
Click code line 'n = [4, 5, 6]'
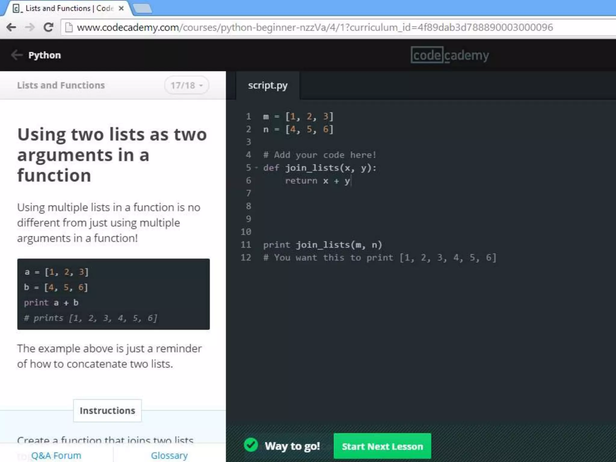click(x=298, y=129)
